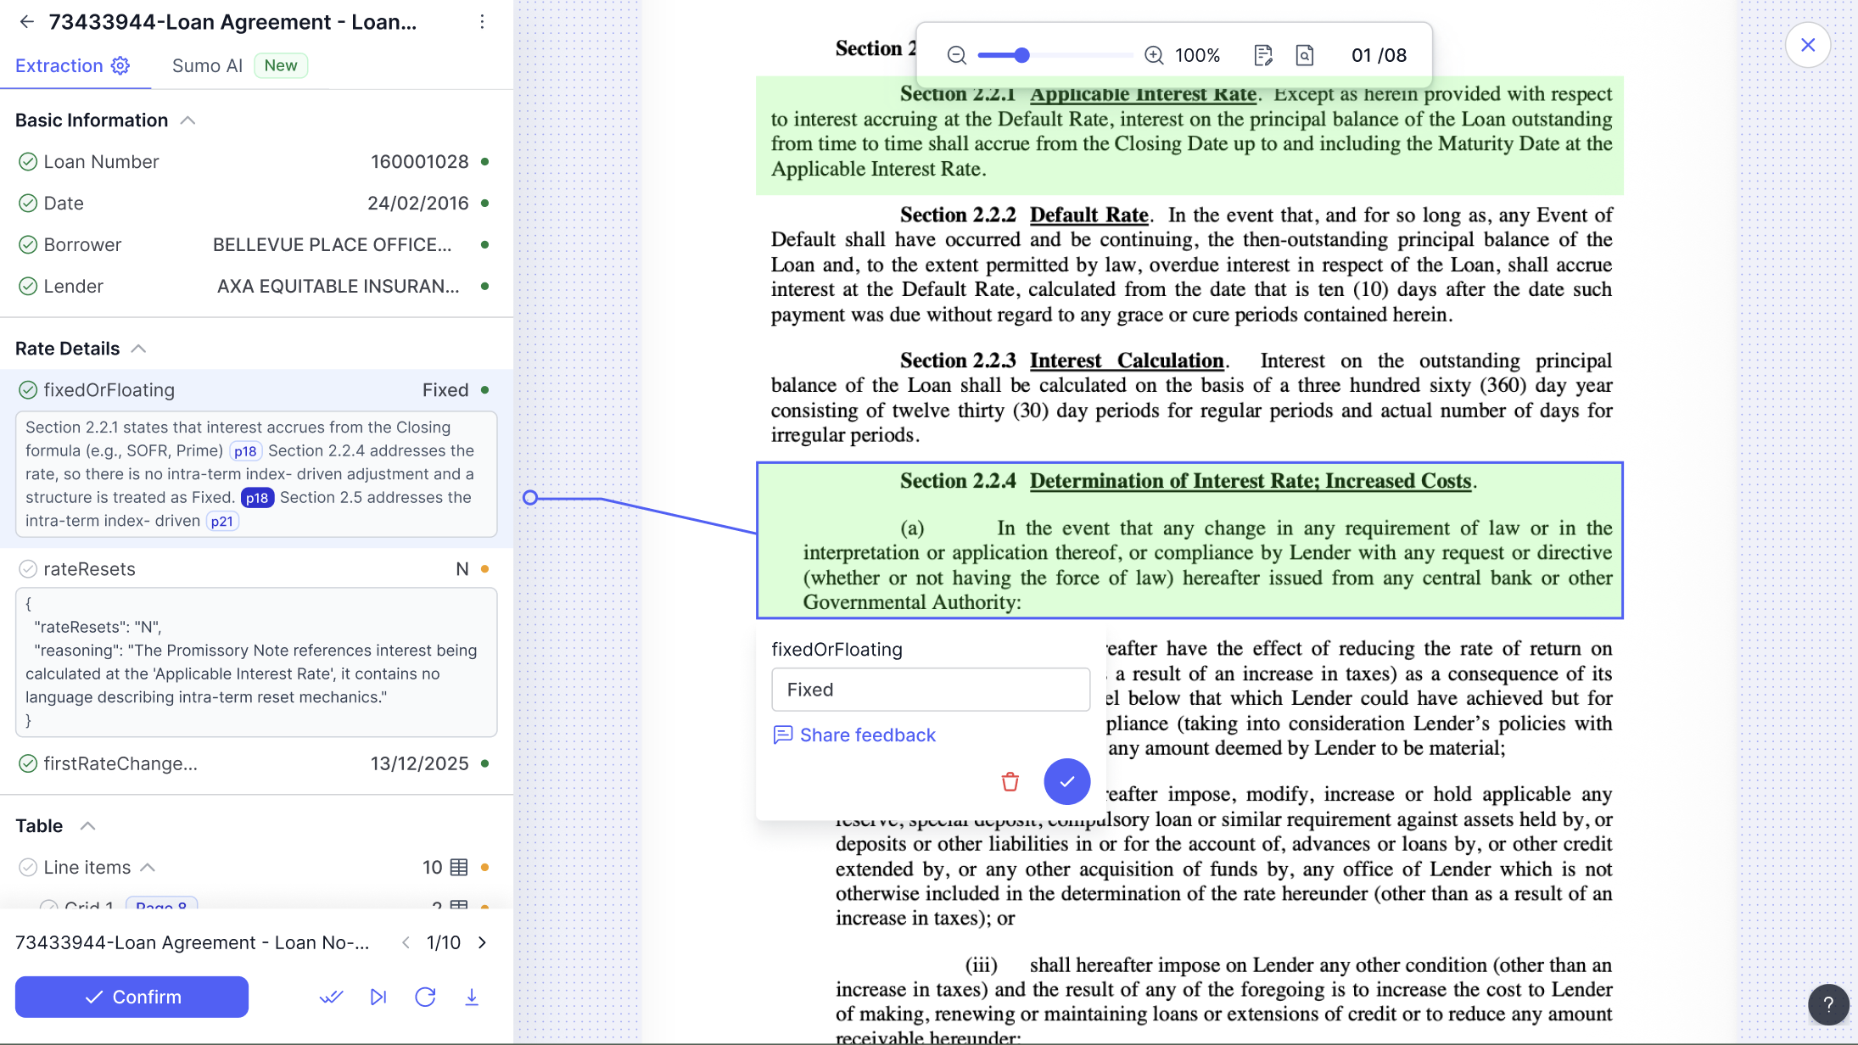Switch to the Sumo AI tab
The width and height of the screenshot is (1858, 1045).
tap(207, 66)
